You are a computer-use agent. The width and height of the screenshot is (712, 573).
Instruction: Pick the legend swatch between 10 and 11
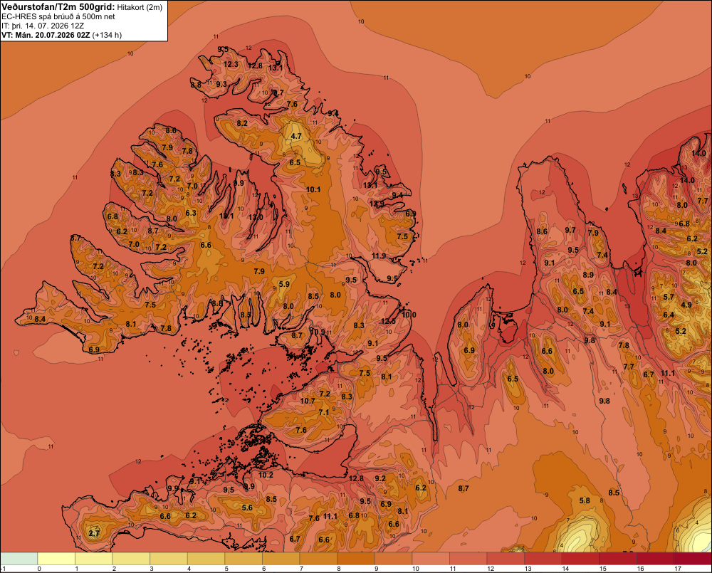(x=431, y=558)
